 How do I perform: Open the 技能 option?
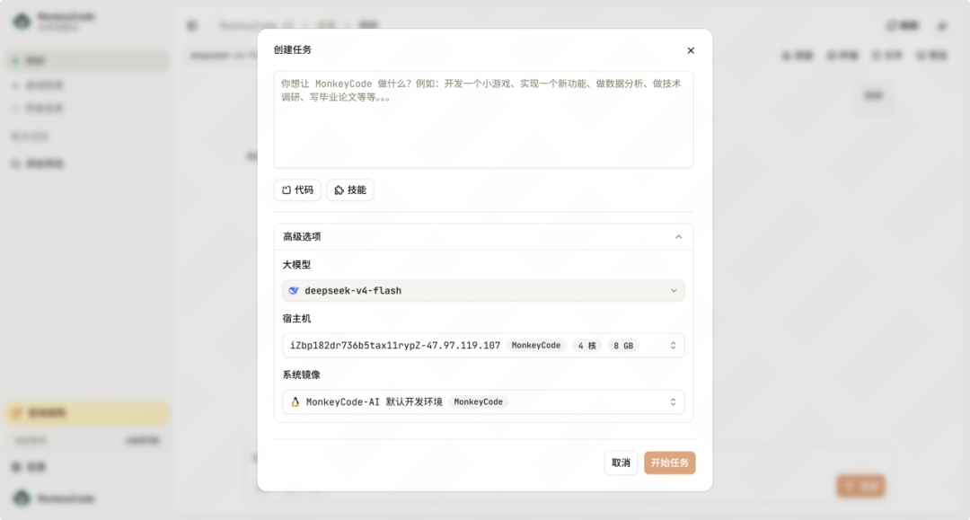[x=350, y=189]
